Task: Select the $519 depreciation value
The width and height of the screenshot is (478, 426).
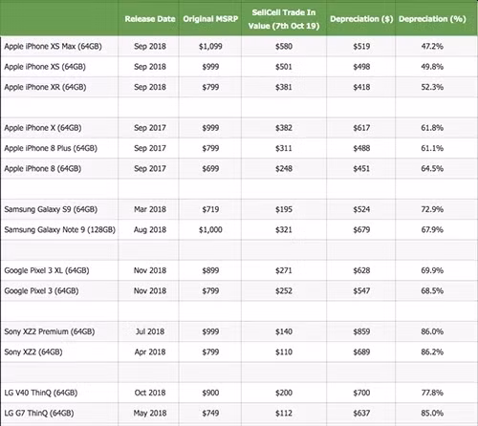Action: point(361,47)
